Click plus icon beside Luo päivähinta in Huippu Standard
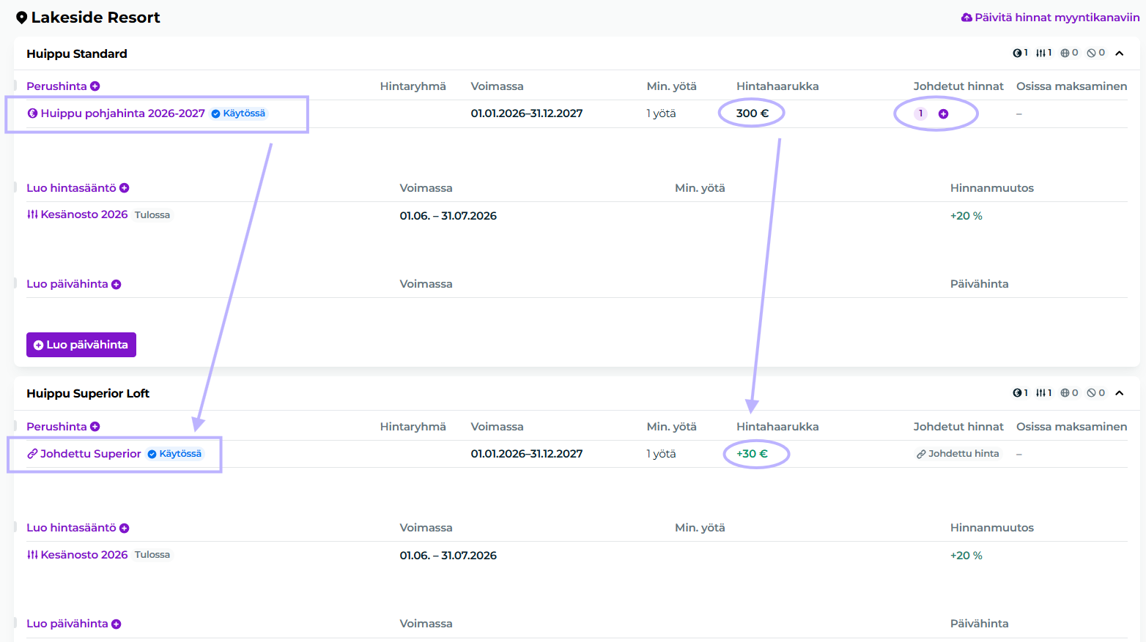The image size is (1146, 642). coord(117,284)
